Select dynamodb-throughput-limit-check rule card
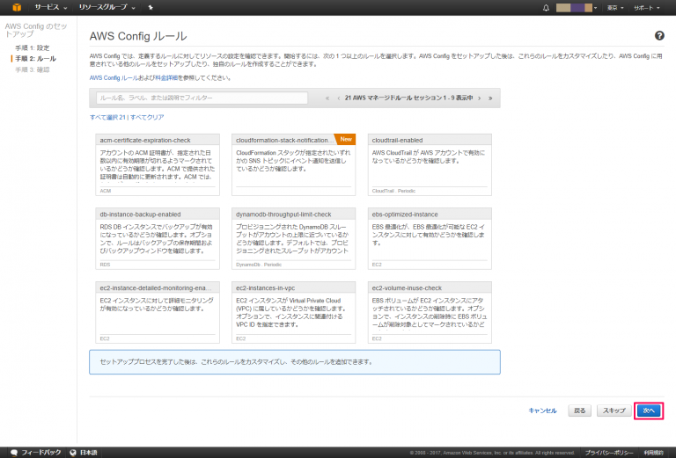The image size is (676, 458). click(x=294, y=238)
